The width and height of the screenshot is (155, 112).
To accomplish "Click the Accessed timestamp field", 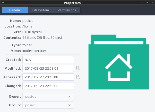I will click(x=48, y=77).
